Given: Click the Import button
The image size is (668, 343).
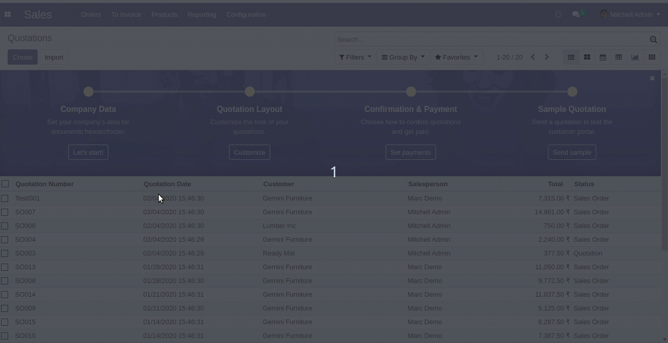Looking at the screenshot, I should pyautogui.click(x=54, y=57).
